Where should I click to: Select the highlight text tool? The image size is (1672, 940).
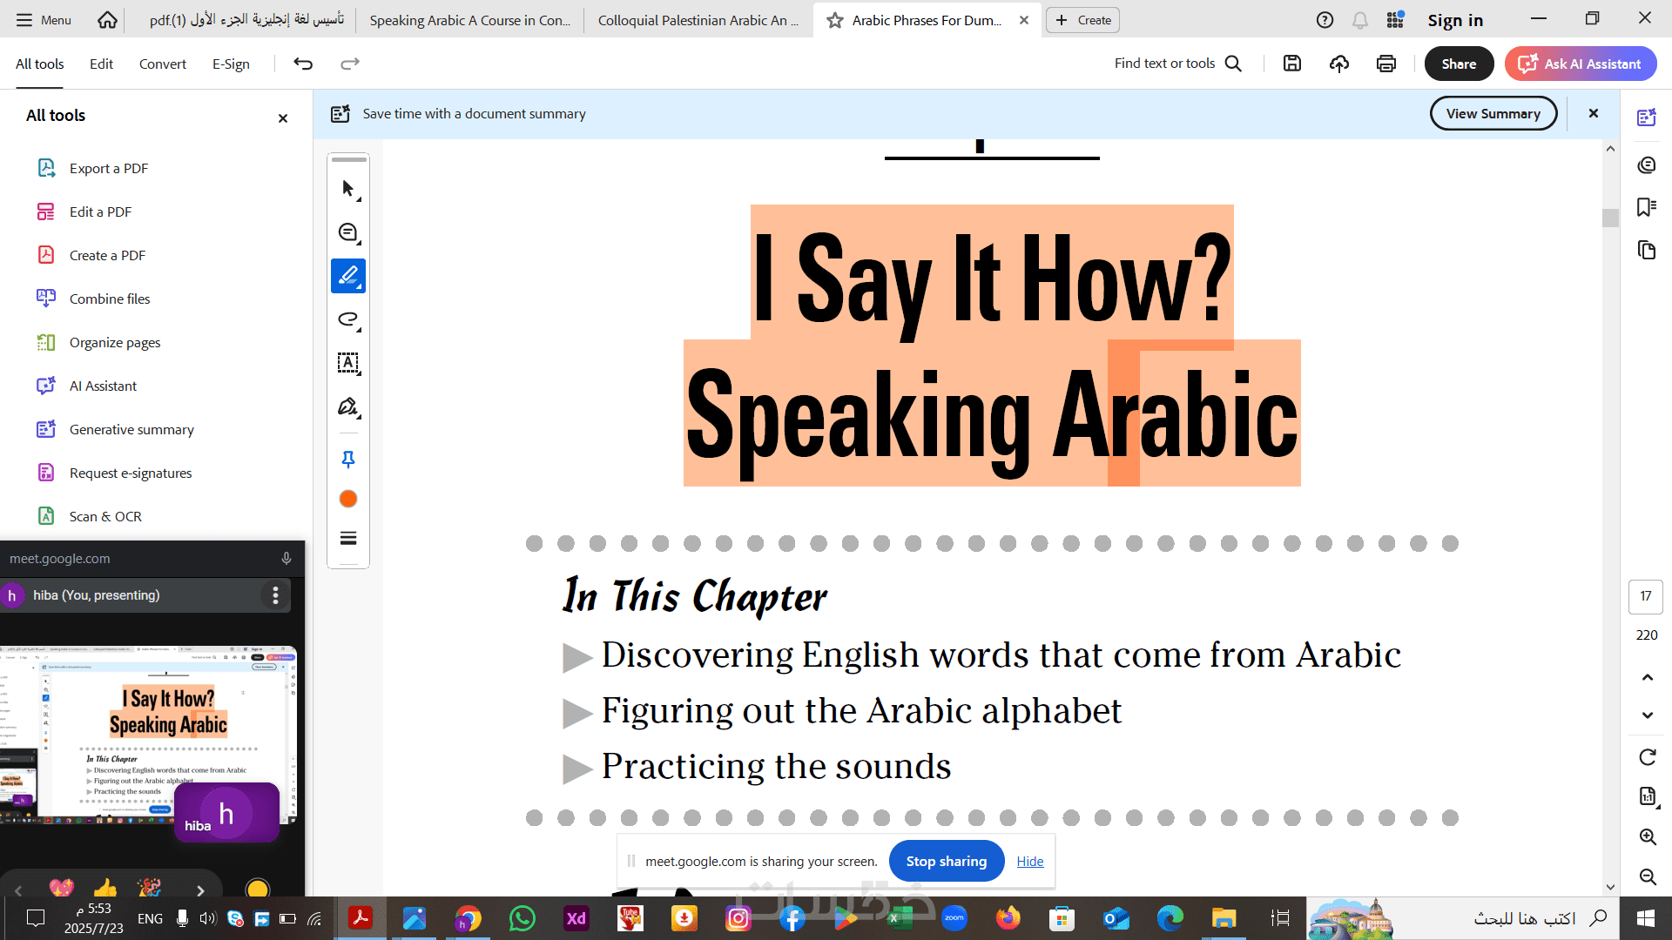[x=348, y=276]
